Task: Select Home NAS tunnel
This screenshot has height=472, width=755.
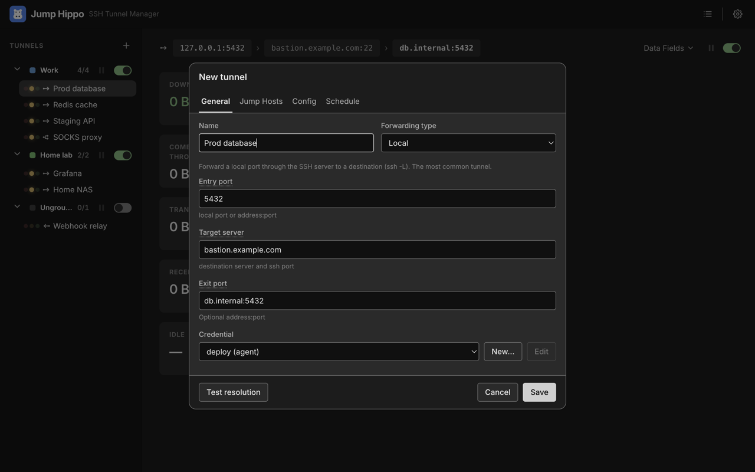Action: click(78, 189)
